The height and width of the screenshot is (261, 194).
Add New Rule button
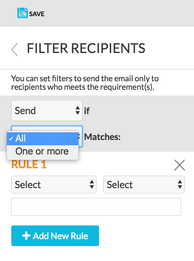(55, 236)
